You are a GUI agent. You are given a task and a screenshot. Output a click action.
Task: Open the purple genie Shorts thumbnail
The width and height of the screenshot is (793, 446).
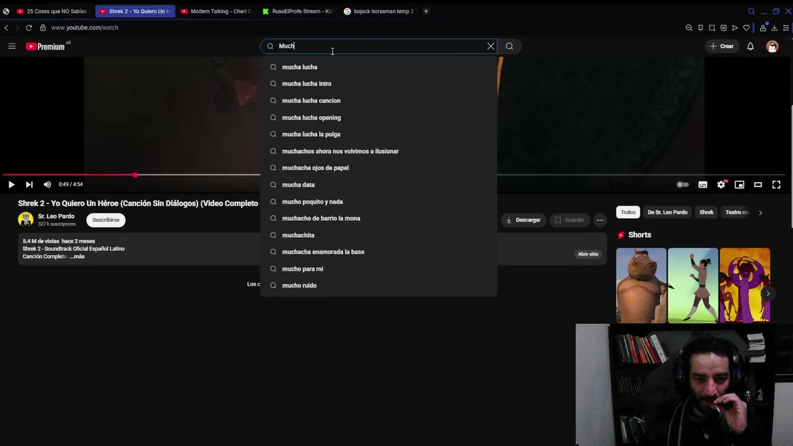pyautogui.click(x=745, y=286)
